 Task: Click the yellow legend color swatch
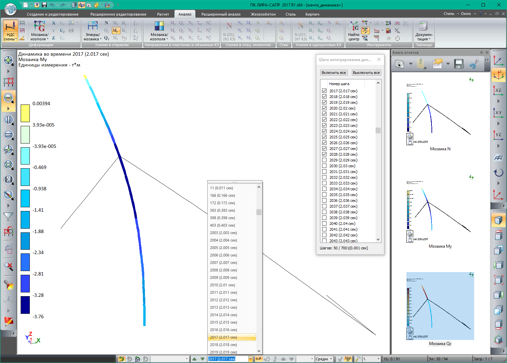tap(25, 113)
